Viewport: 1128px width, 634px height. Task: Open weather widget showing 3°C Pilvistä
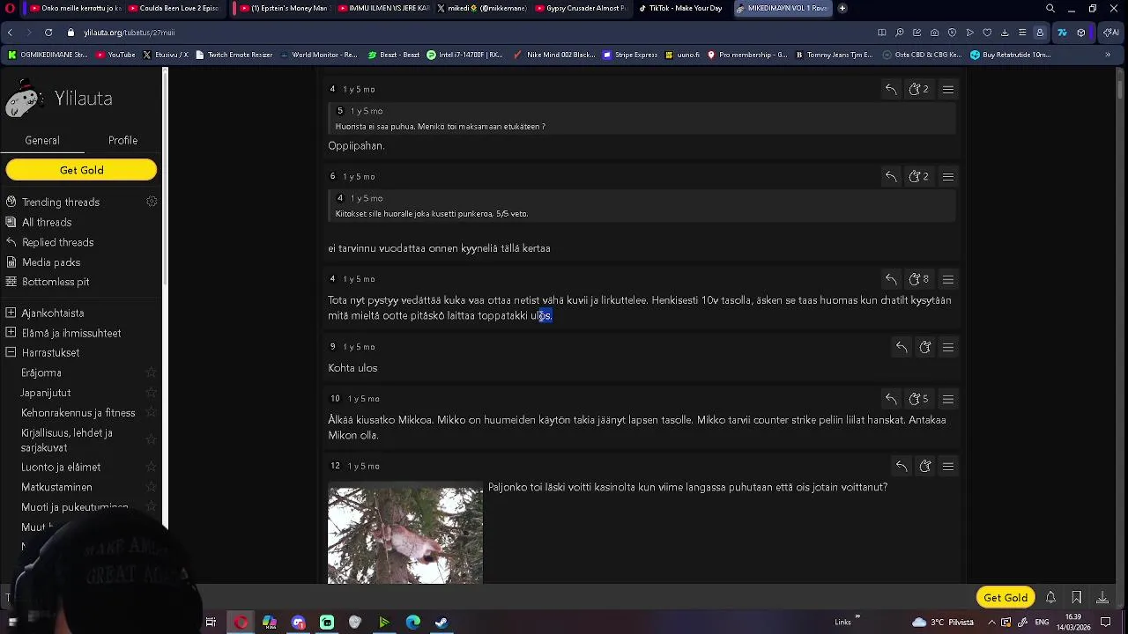[x=943, y=622]
